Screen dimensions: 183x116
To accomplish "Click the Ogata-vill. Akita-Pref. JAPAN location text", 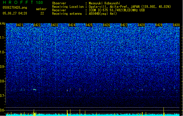I will (130, 7).
